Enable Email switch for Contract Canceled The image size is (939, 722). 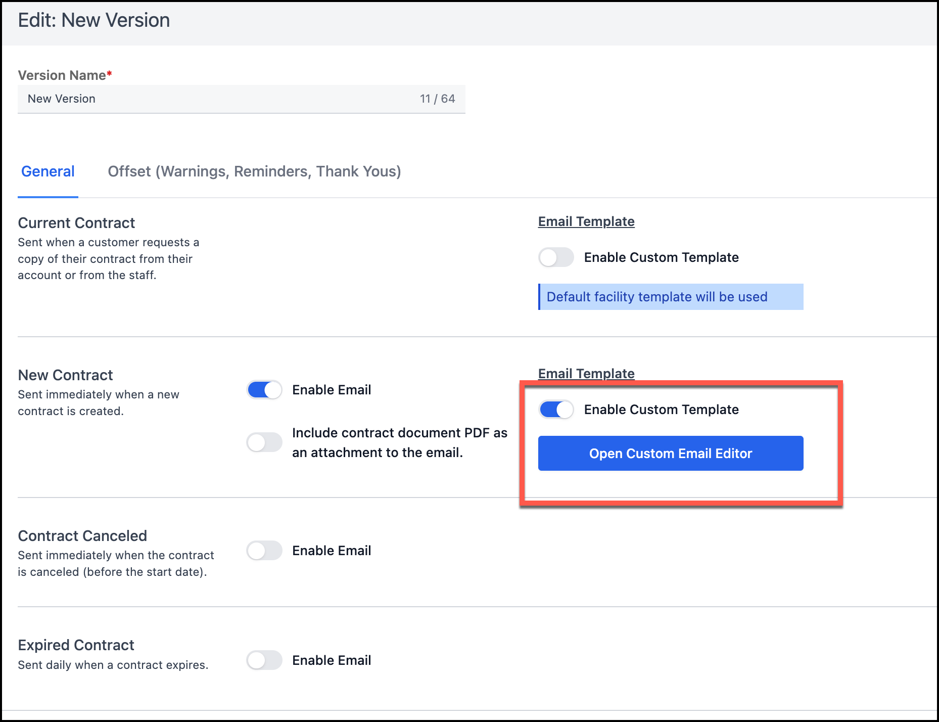tap(264, 551)
